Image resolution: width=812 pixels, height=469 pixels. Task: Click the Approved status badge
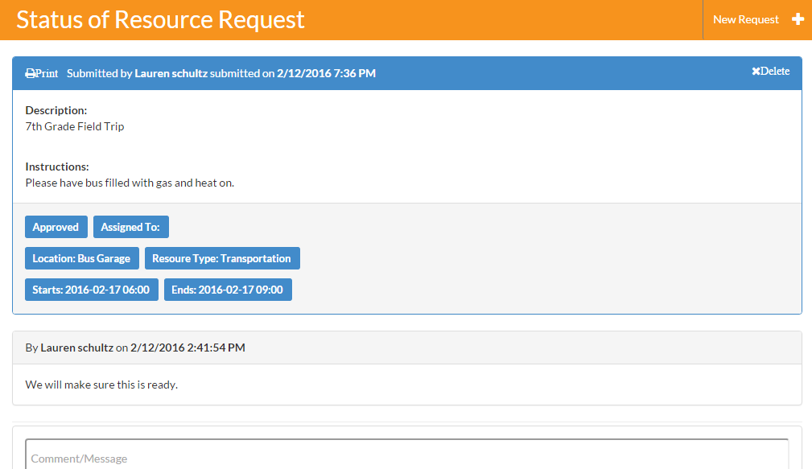(56, 227)
